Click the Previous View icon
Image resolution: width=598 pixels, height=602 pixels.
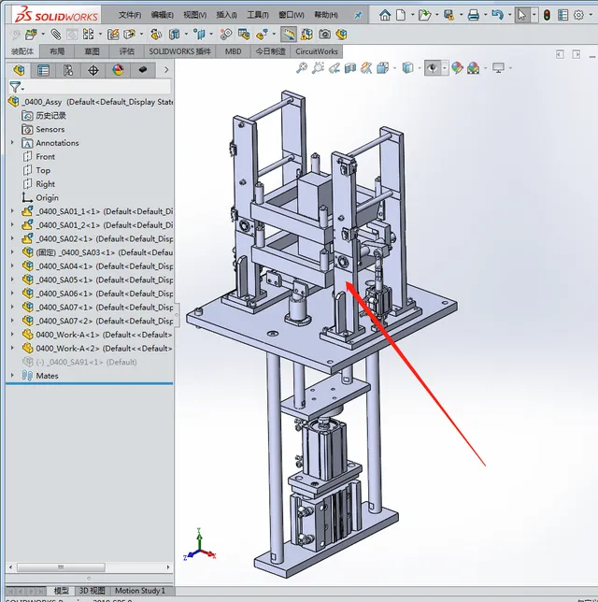click(335, 68)
